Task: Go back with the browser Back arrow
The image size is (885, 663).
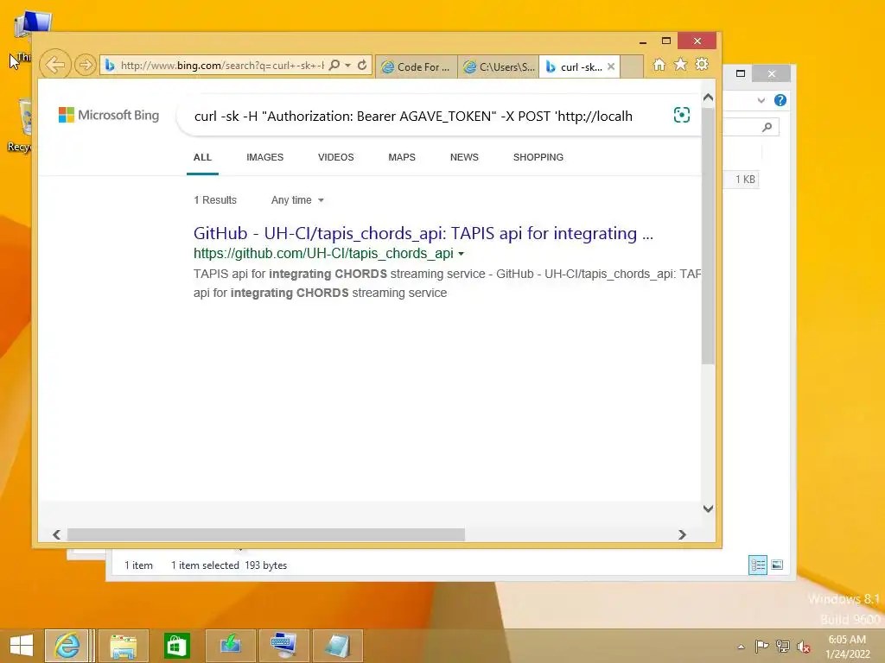Action: click(55, 65)
